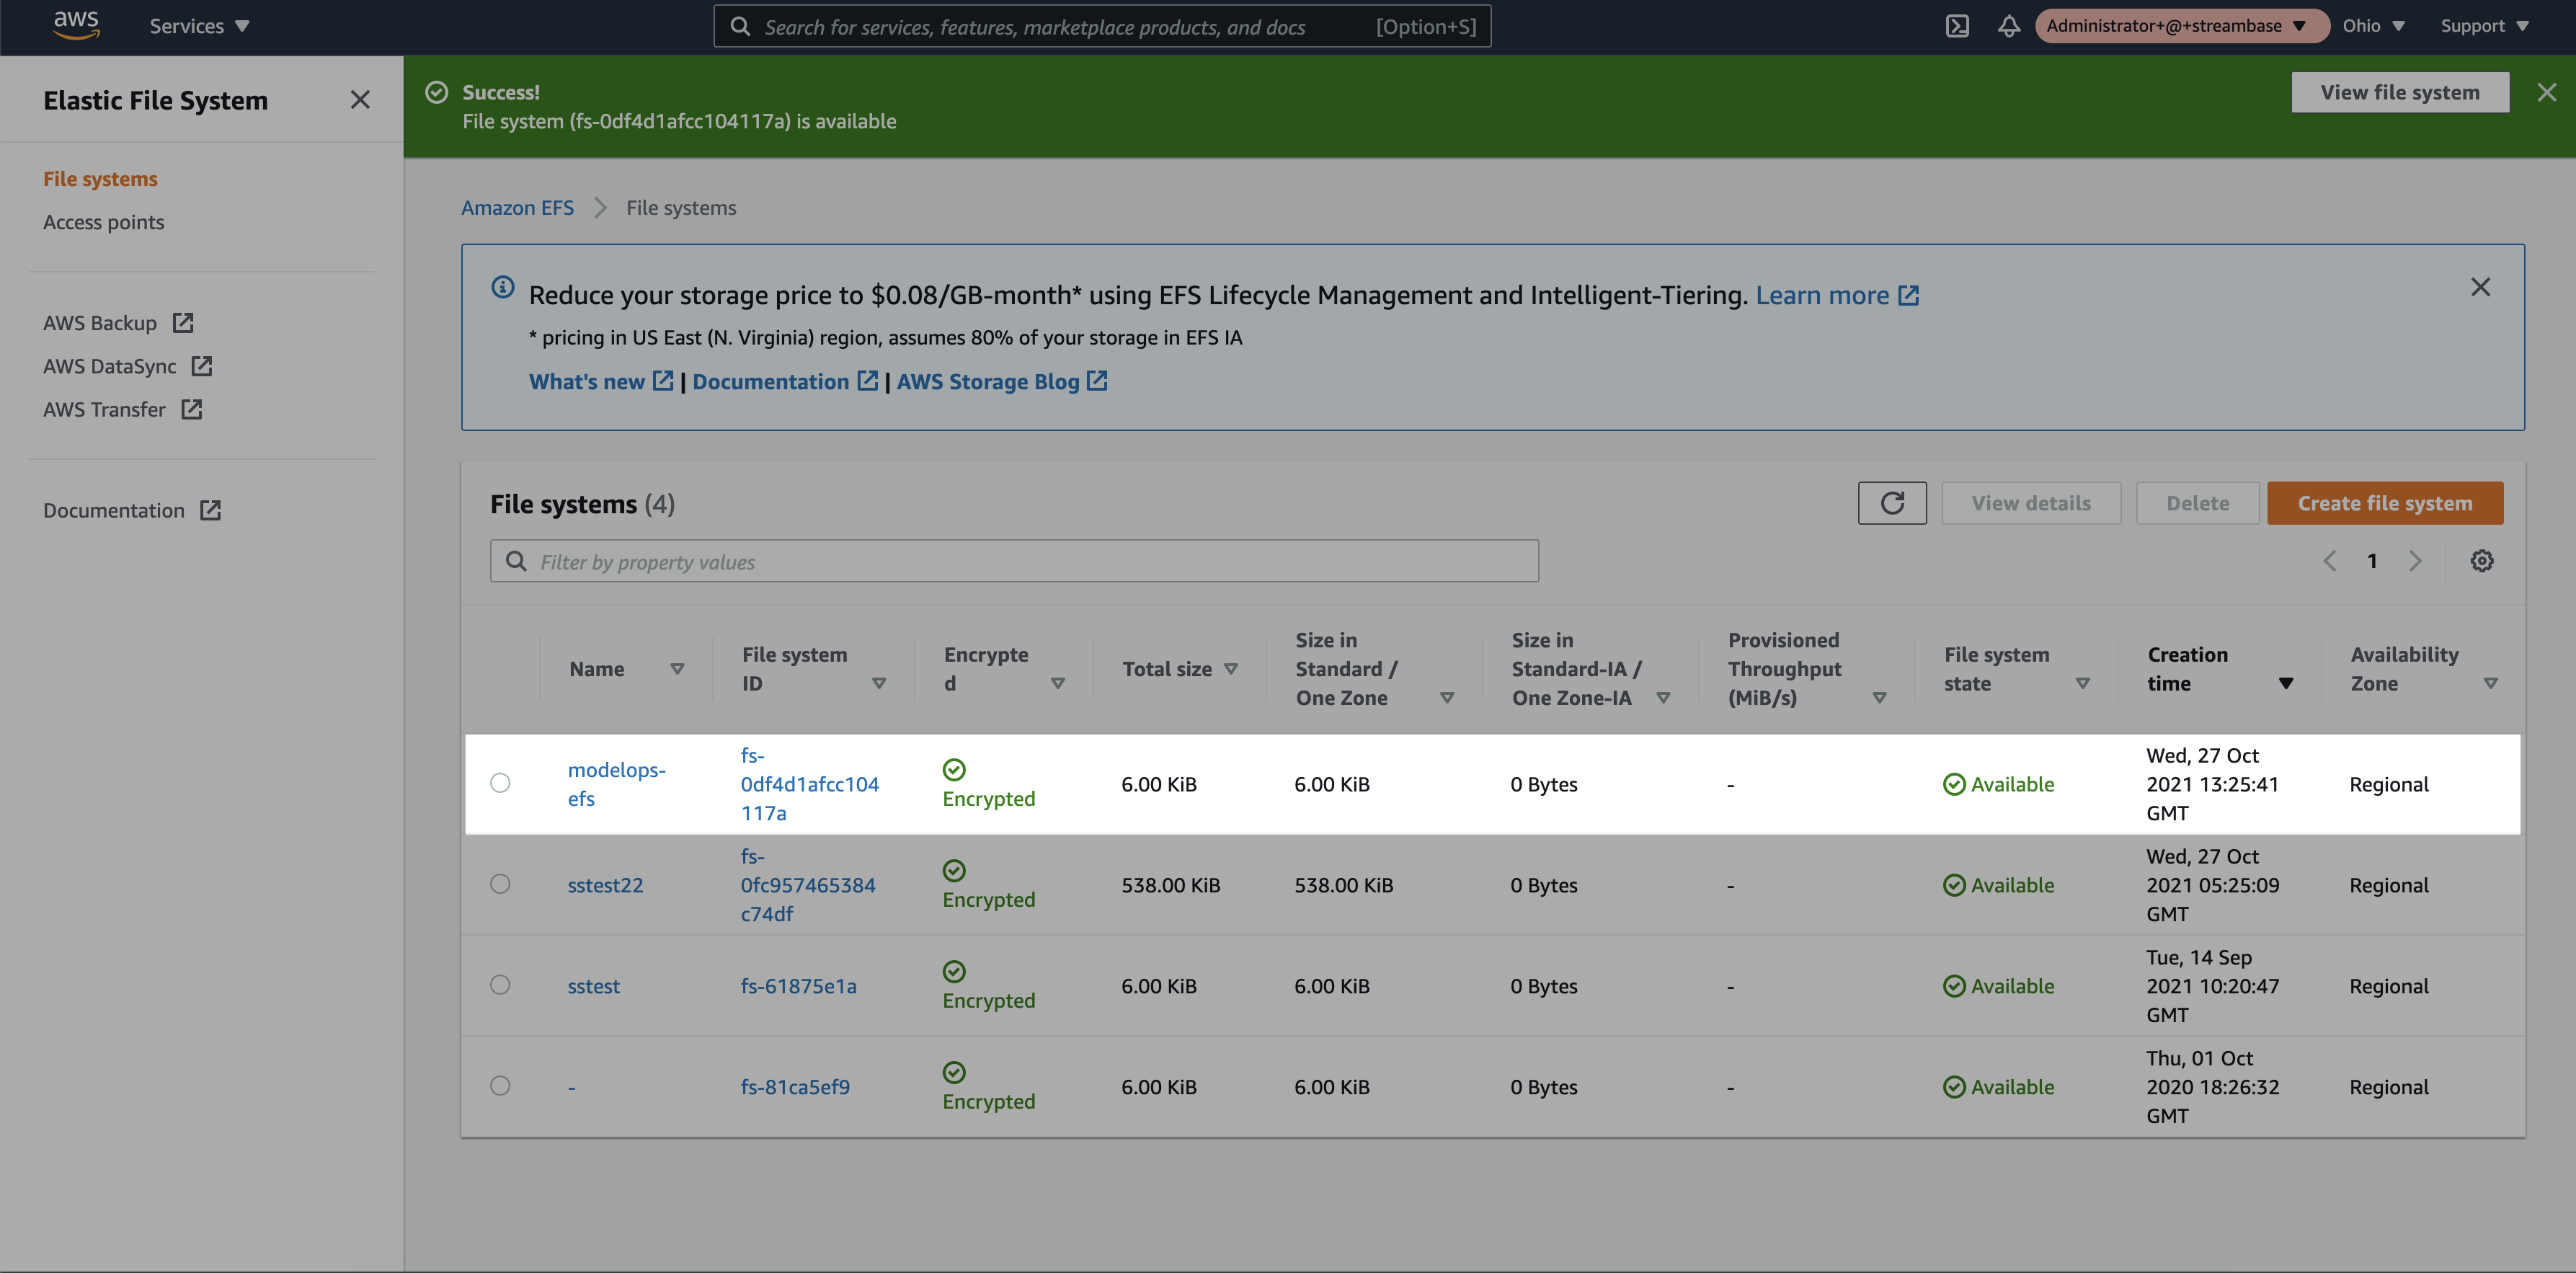Click the refresh file systems icon
The width and height of the screenshot is (2576, 1273).
pos(1892,503)
